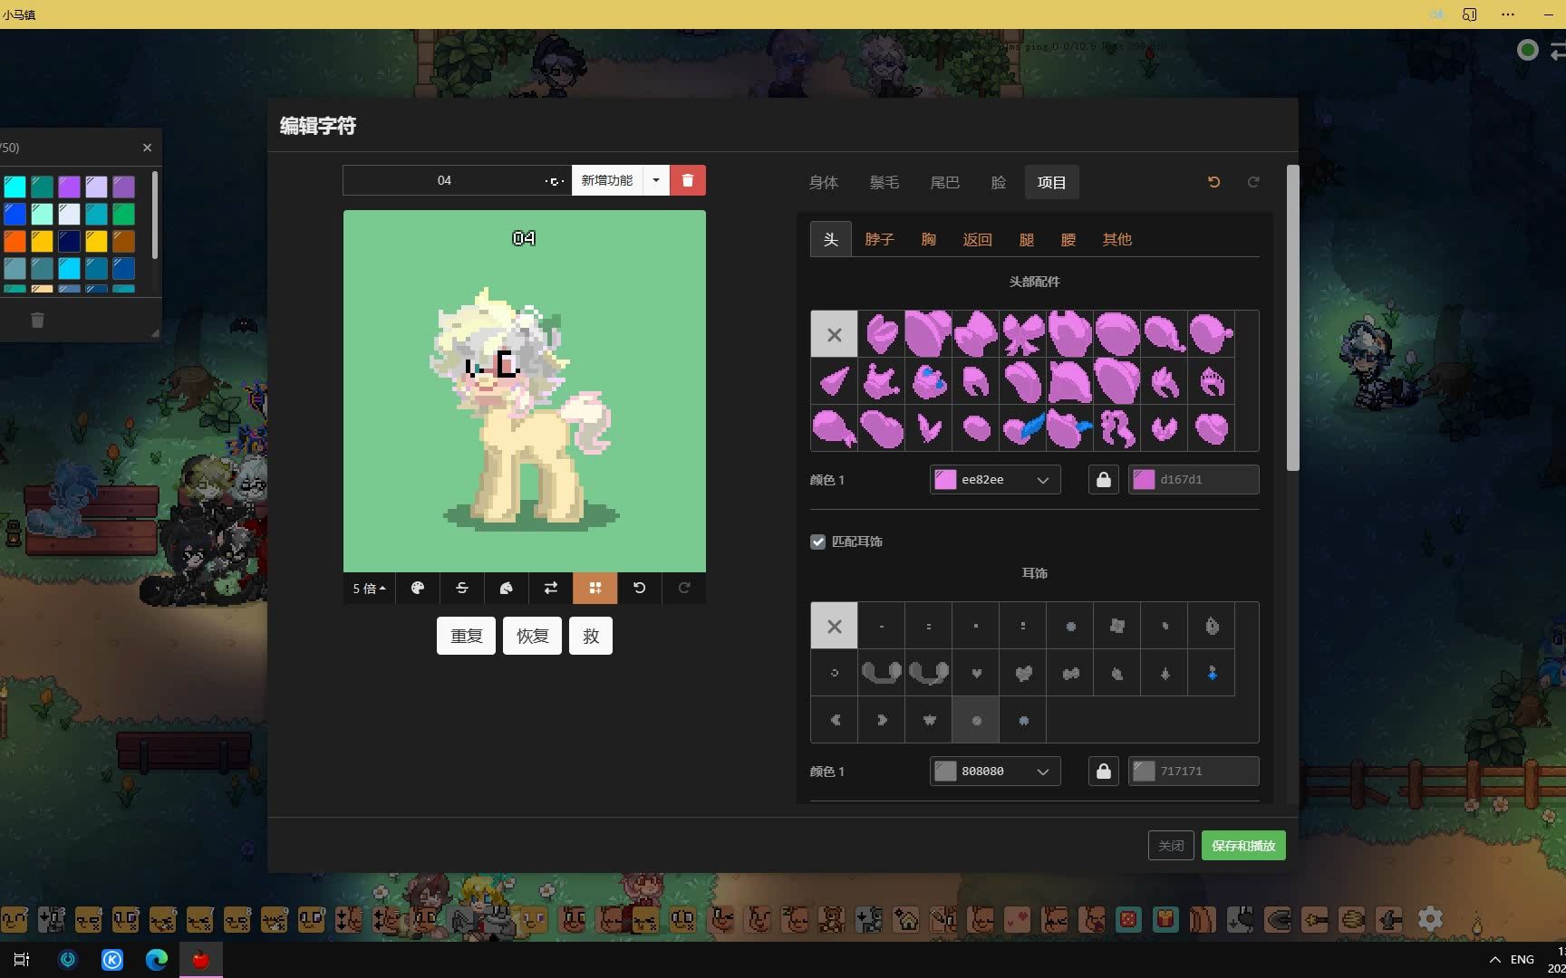Open the 脖子 accessory sub-tab
Image resolution: width=1566 pixels, height=978 pixels.
(879, 239)
